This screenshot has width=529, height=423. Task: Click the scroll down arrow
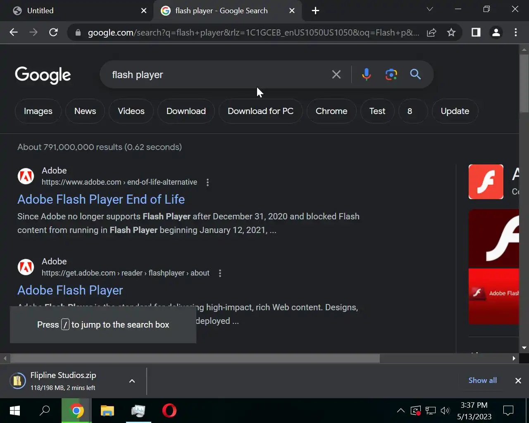(x=524, y=348)
